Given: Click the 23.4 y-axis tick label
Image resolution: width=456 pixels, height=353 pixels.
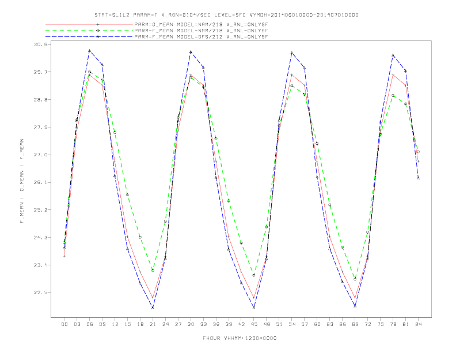Looking at the screenshot, I should 41,265.
